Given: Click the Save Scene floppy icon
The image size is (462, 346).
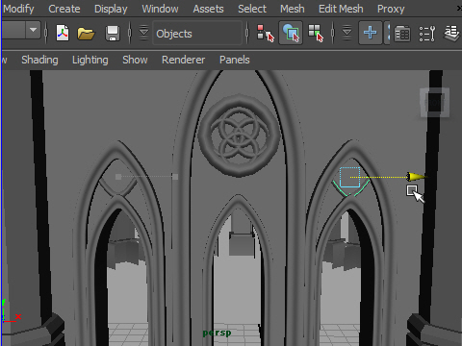Looking at the screenshot, I should [x=113, y=33].
